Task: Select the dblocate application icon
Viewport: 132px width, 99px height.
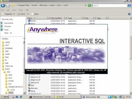Action: 29,88
